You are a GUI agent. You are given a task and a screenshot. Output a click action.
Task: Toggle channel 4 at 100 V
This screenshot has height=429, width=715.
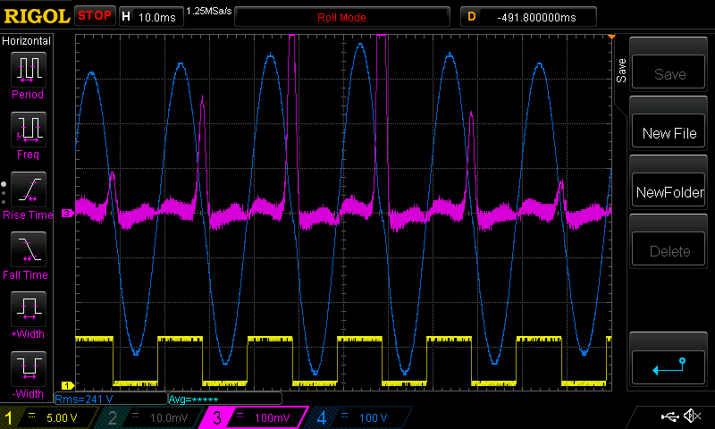pyautogui.click(x=357, y=417)
